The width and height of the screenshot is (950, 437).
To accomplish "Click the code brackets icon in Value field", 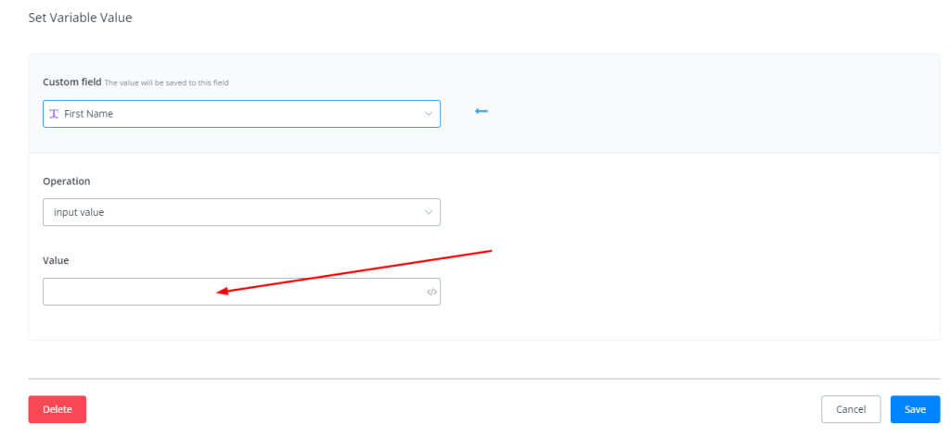I will (431, 293).
